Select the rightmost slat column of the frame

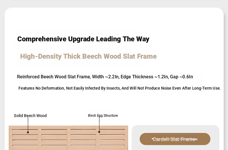(112, 140)
